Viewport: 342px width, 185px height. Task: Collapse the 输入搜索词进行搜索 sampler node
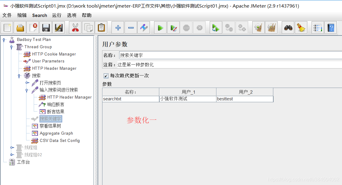[27, 90]
